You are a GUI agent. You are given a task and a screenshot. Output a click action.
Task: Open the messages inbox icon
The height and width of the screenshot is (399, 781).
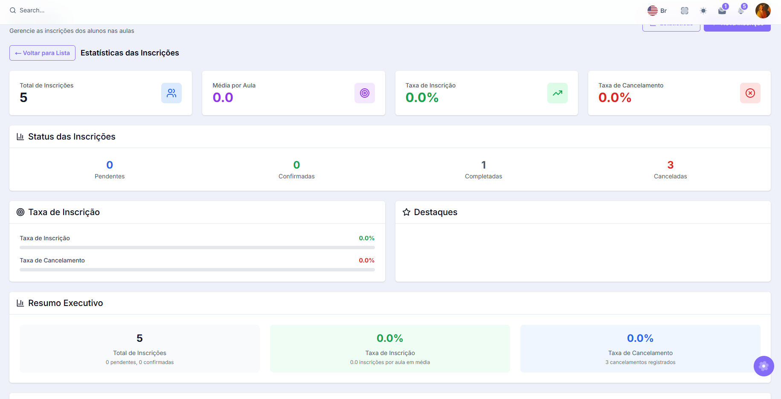[722, 11]
